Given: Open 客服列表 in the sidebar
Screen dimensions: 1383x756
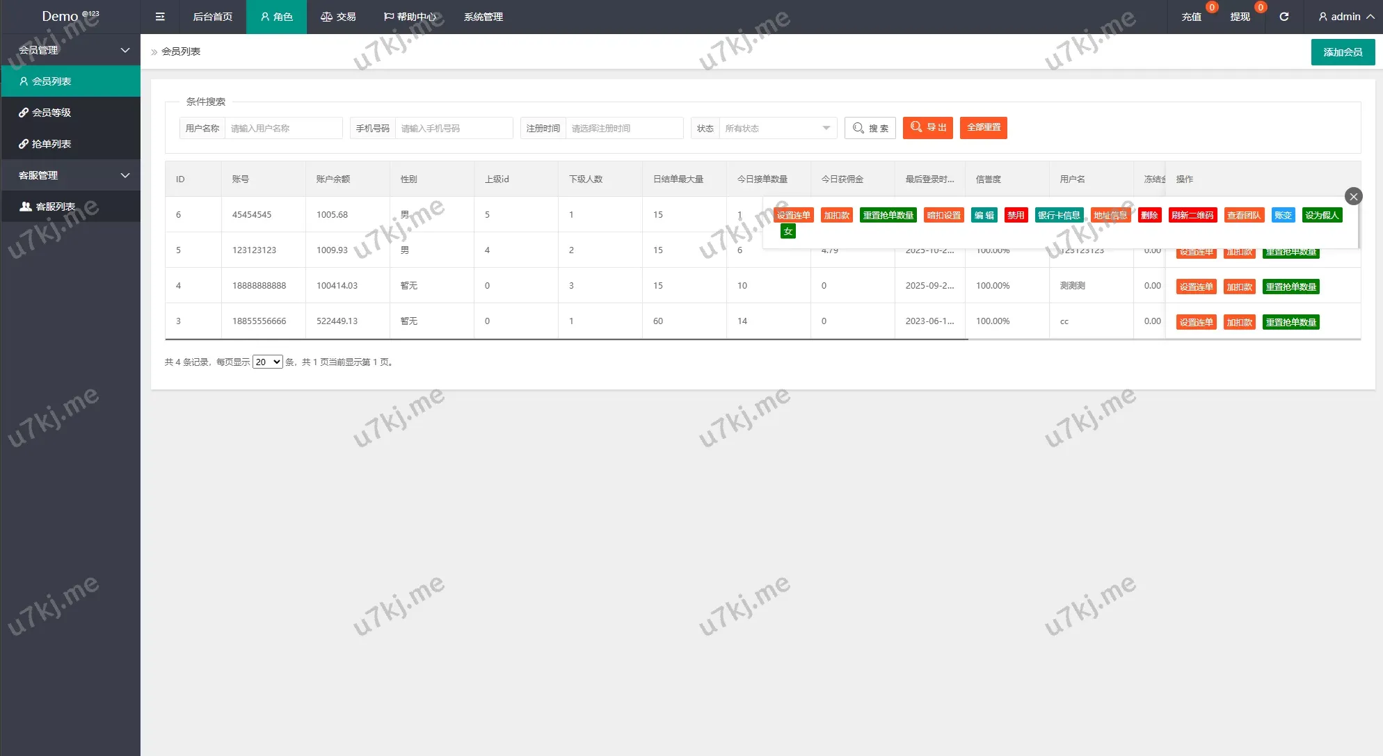Looking at the screenshot, I should tap(55, 207).
